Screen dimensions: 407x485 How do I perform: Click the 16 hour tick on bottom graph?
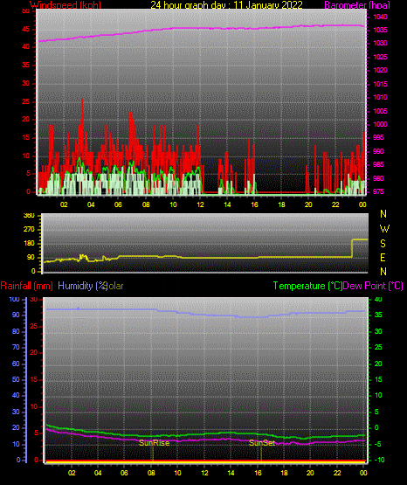coord(258,473)
